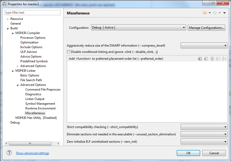
Task: Open the forward history dropdown arrow
Action: [220, 13]
